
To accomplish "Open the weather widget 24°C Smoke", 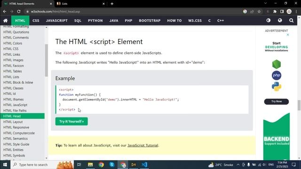I will pyautogui.click(x=221, y=165).
